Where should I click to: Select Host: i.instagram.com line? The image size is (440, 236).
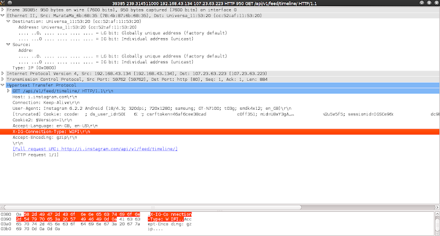click(x=45, y=97)
